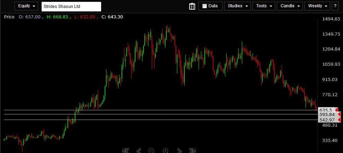Expand the Studies dropdown menu
Screen dimensions: 343x153
point(237,6)
